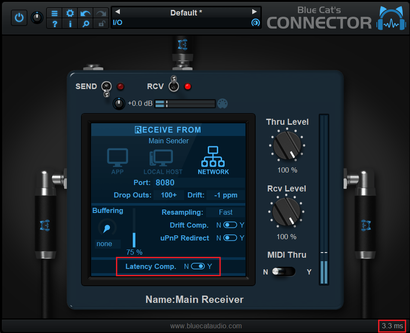Click the 3.3 ms latency readout

(392, 326)
